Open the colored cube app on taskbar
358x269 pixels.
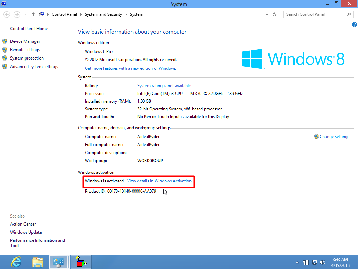pyautogui.click(x=81, y=262)
